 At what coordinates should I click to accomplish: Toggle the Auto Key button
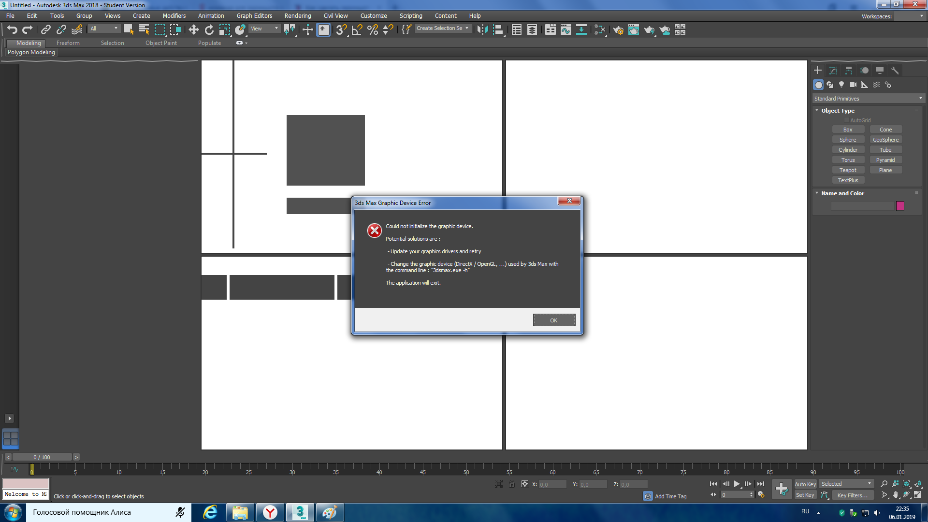coord(805,484)
